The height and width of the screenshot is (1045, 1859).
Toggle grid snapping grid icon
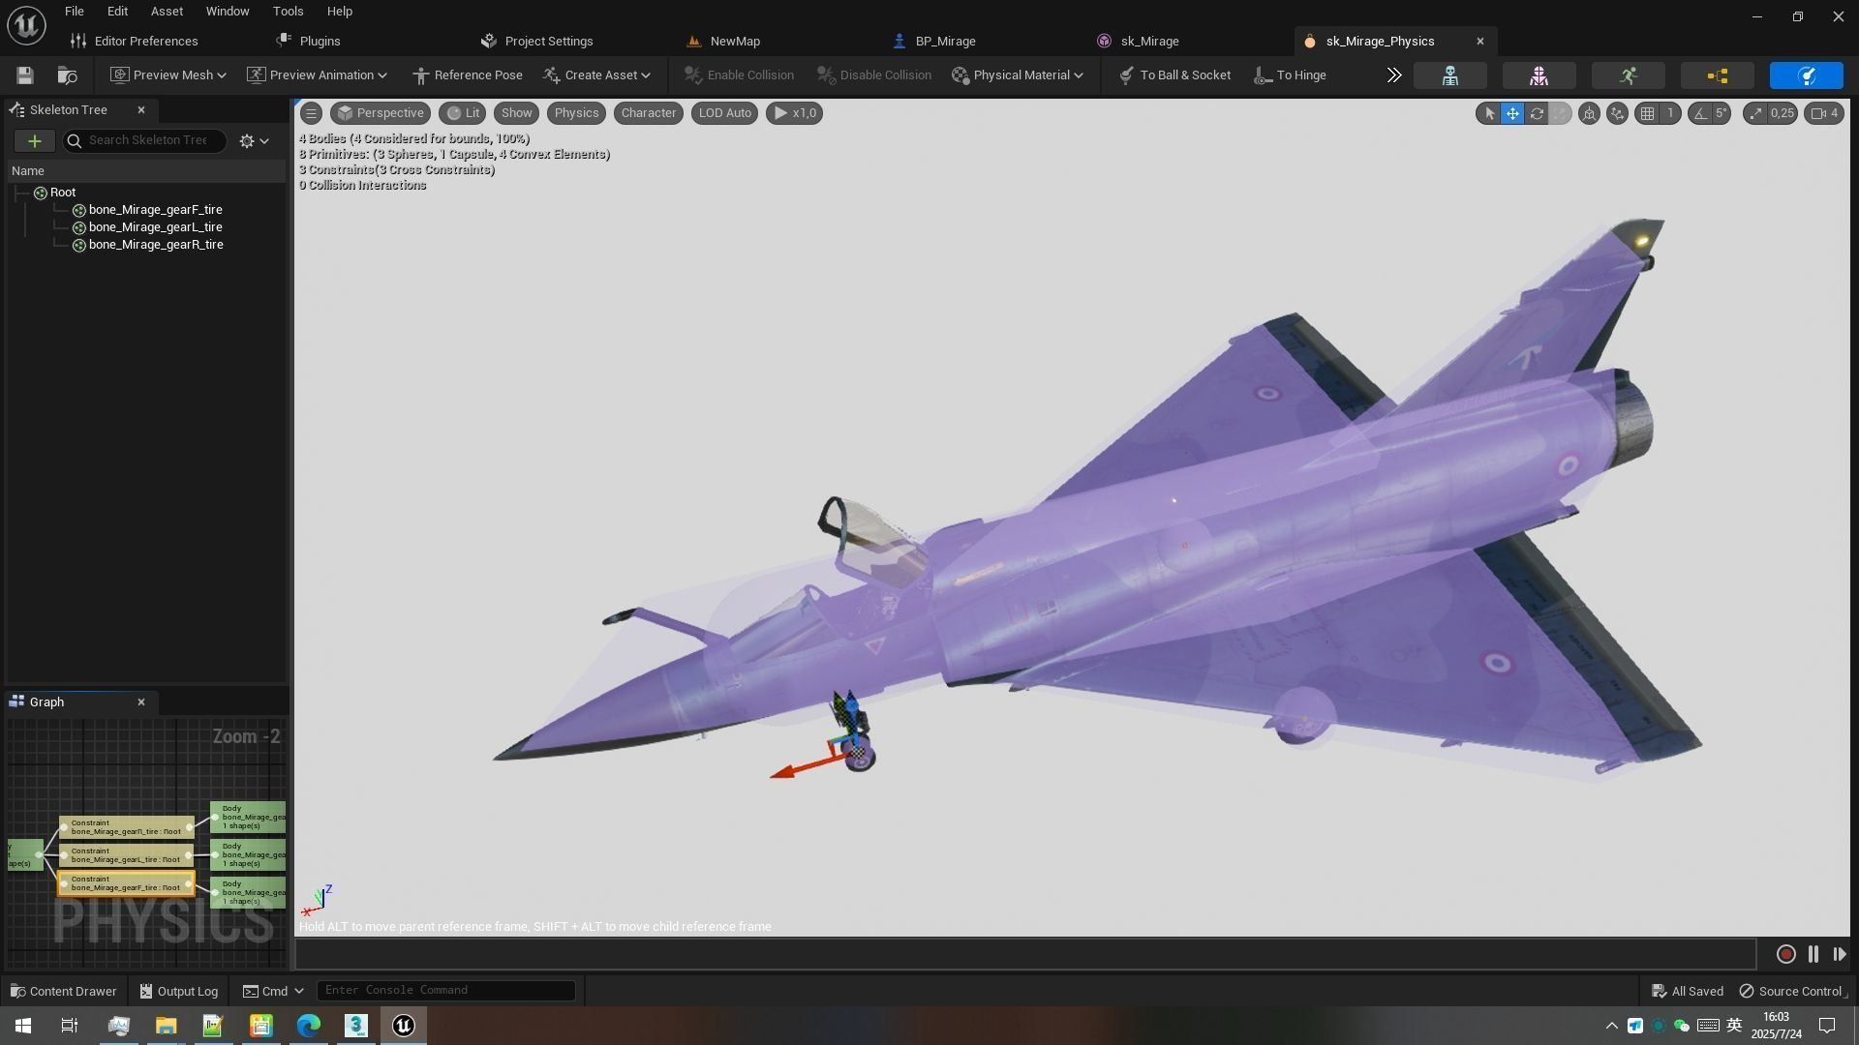(x=1647, y=113)
